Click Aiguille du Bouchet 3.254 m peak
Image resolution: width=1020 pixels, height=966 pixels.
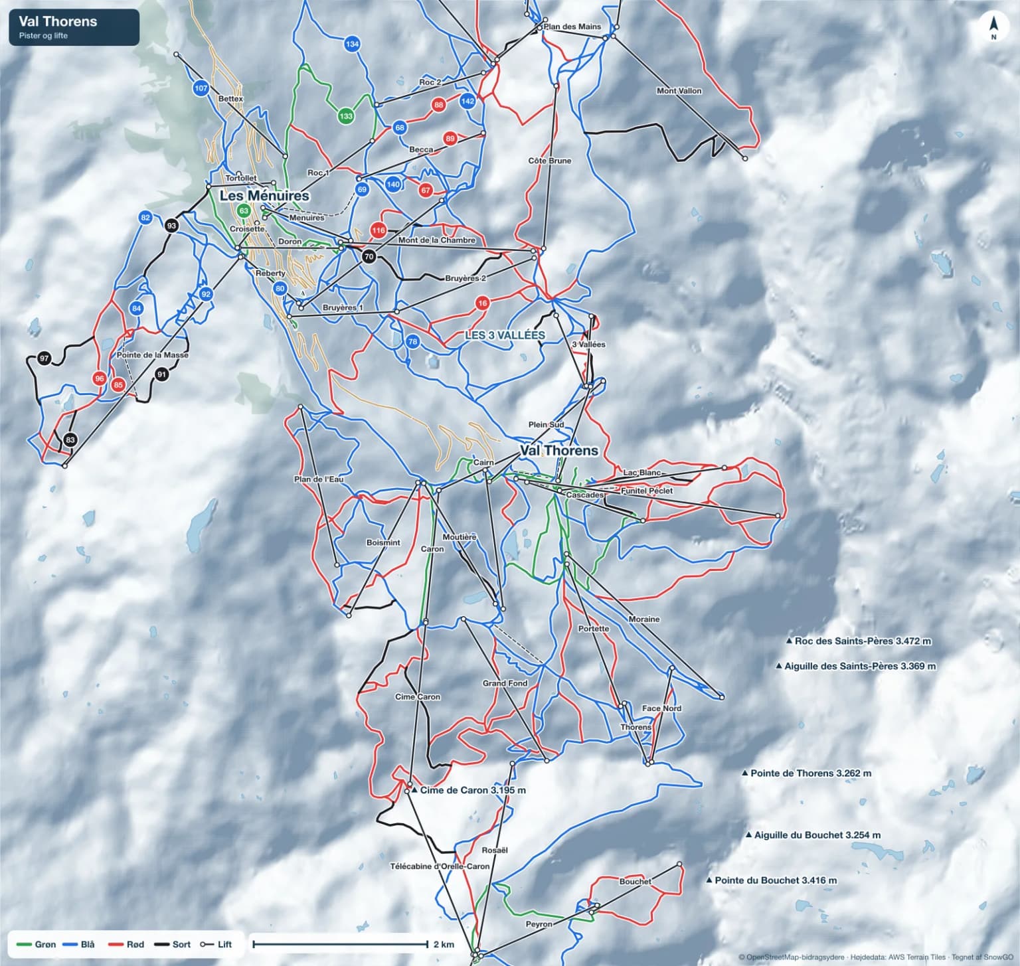point(813,835)
